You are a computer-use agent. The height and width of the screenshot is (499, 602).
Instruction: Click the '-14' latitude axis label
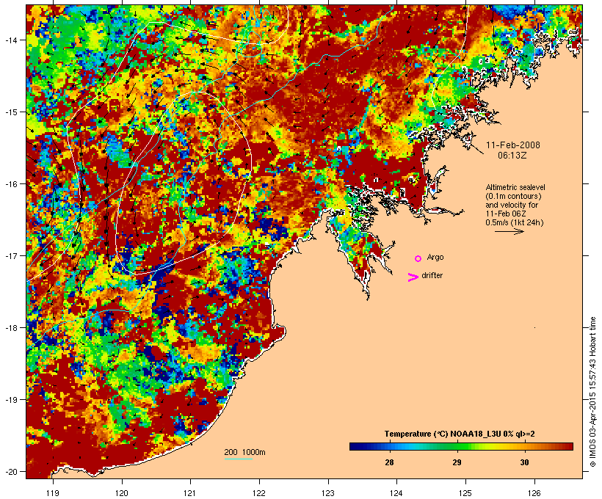pyautogui.click(x=10, y=40)
